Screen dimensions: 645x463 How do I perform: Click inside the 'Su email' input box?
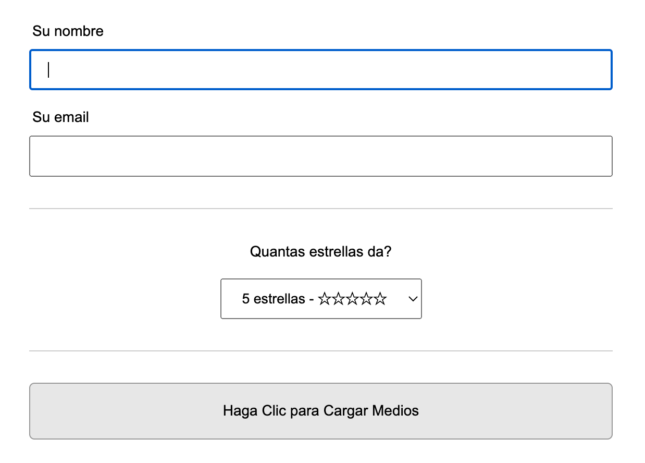(320, 156)
